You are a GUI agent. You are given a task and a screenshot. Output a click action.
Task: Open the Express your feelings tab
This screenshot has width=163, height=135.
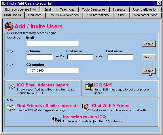pyautogui.click(x=20, y=9)
